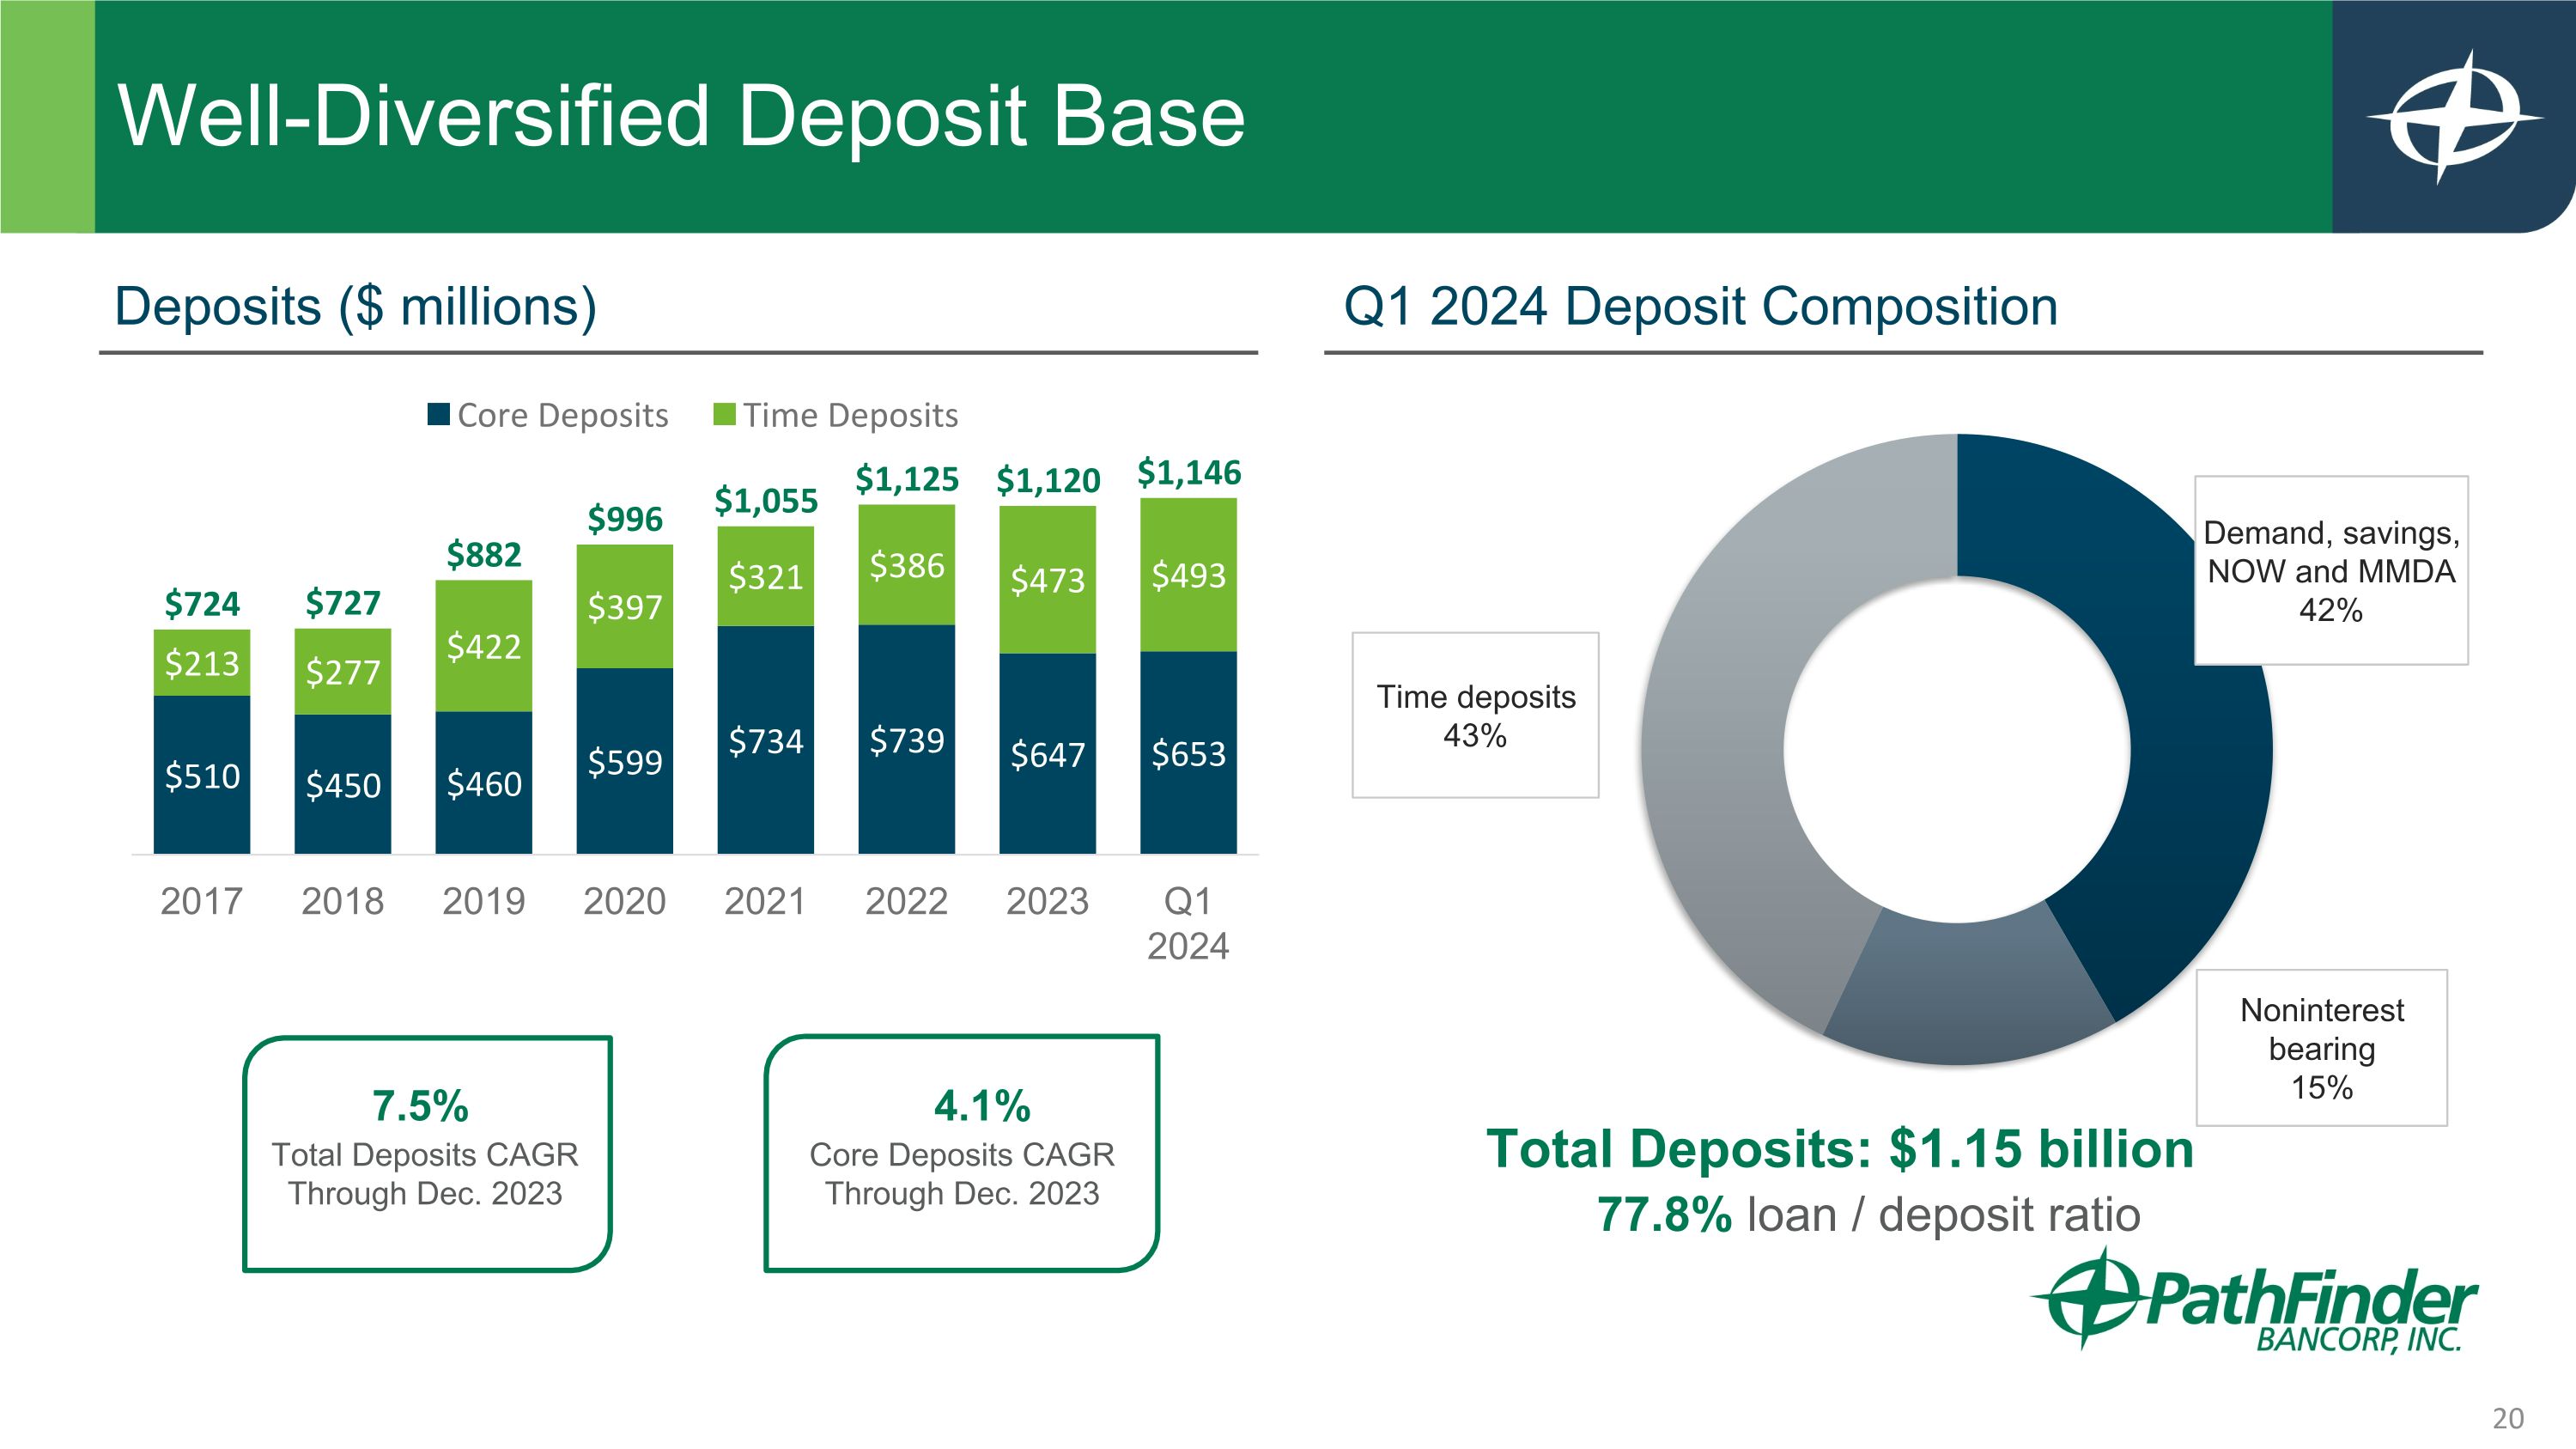
Task: Click the Time Deposits legend swatch
Action: [x=724, y=414]
